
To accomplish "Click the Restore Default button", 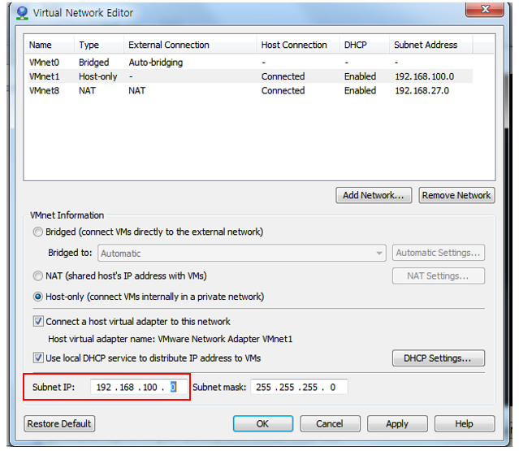I will pos(59,424).
